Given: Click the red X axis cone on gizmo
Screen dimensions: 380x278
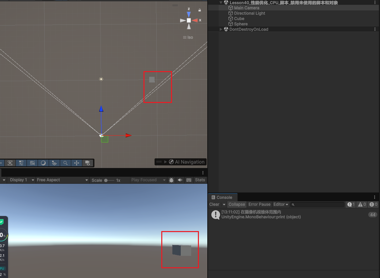Looking at the screenshot, I should point(195,20).
